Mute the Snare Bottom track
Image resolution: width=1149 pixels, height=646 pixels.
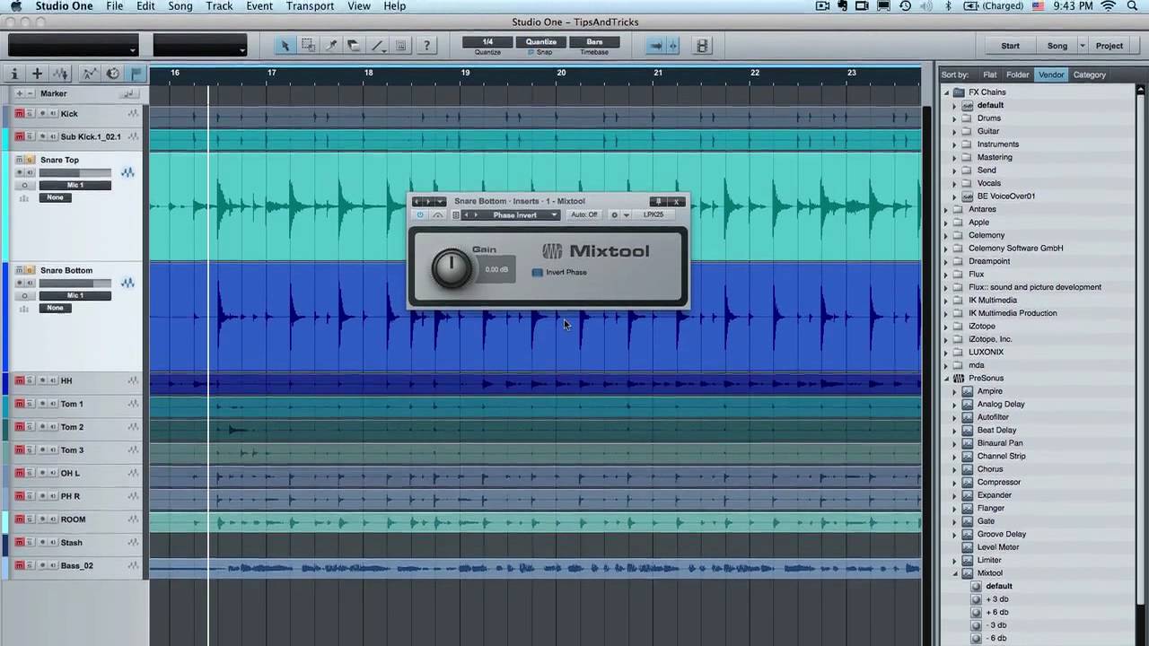(x=19, y=270)
